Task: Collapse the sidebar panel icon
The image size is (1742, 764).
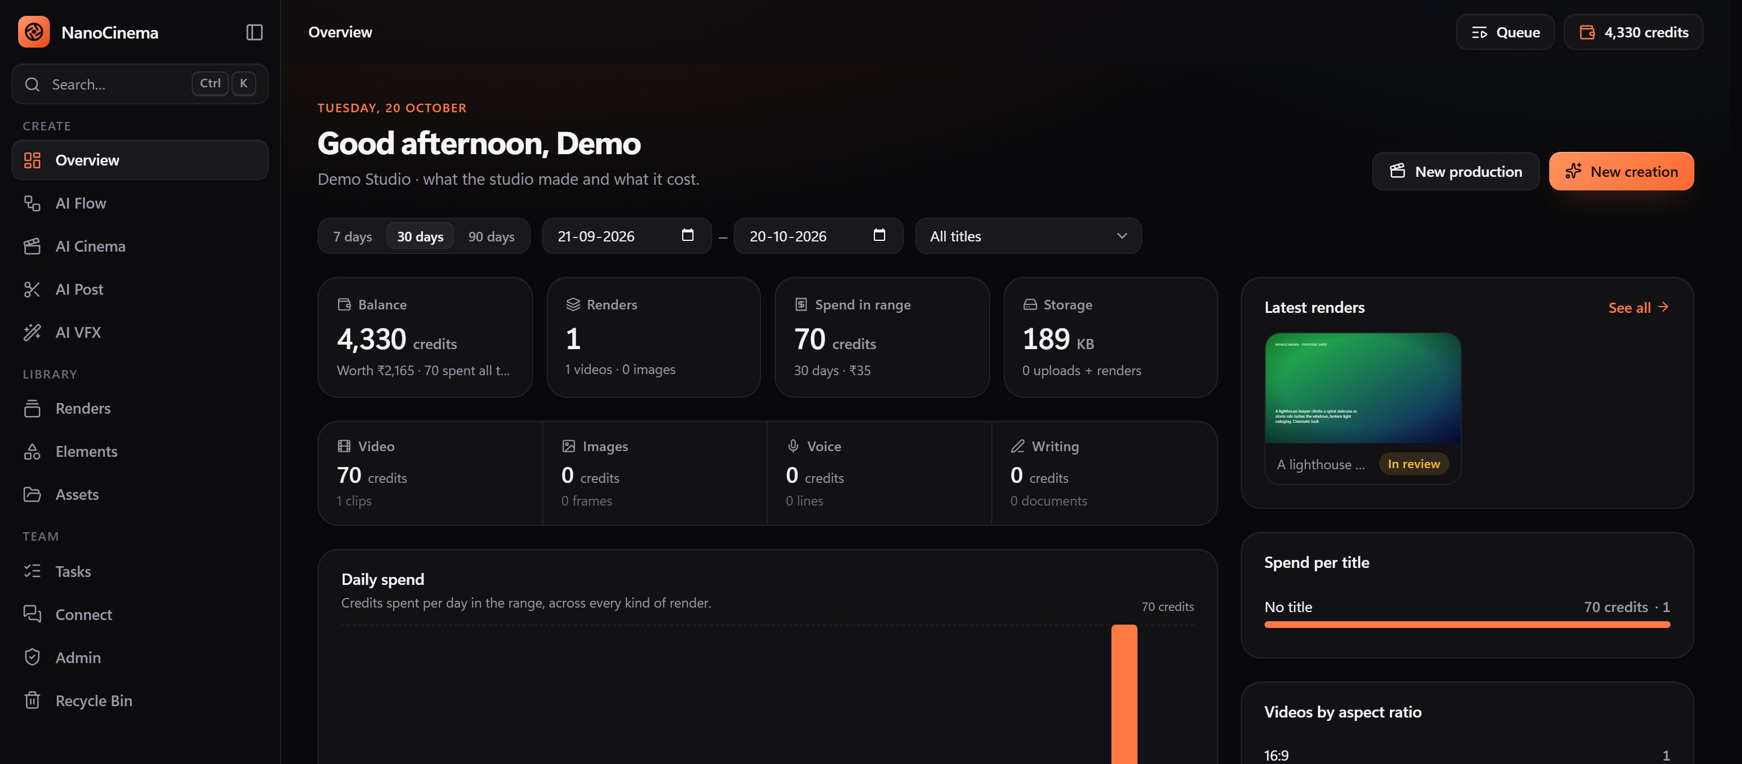Action: pyautogui.click(x=254, y=32)
